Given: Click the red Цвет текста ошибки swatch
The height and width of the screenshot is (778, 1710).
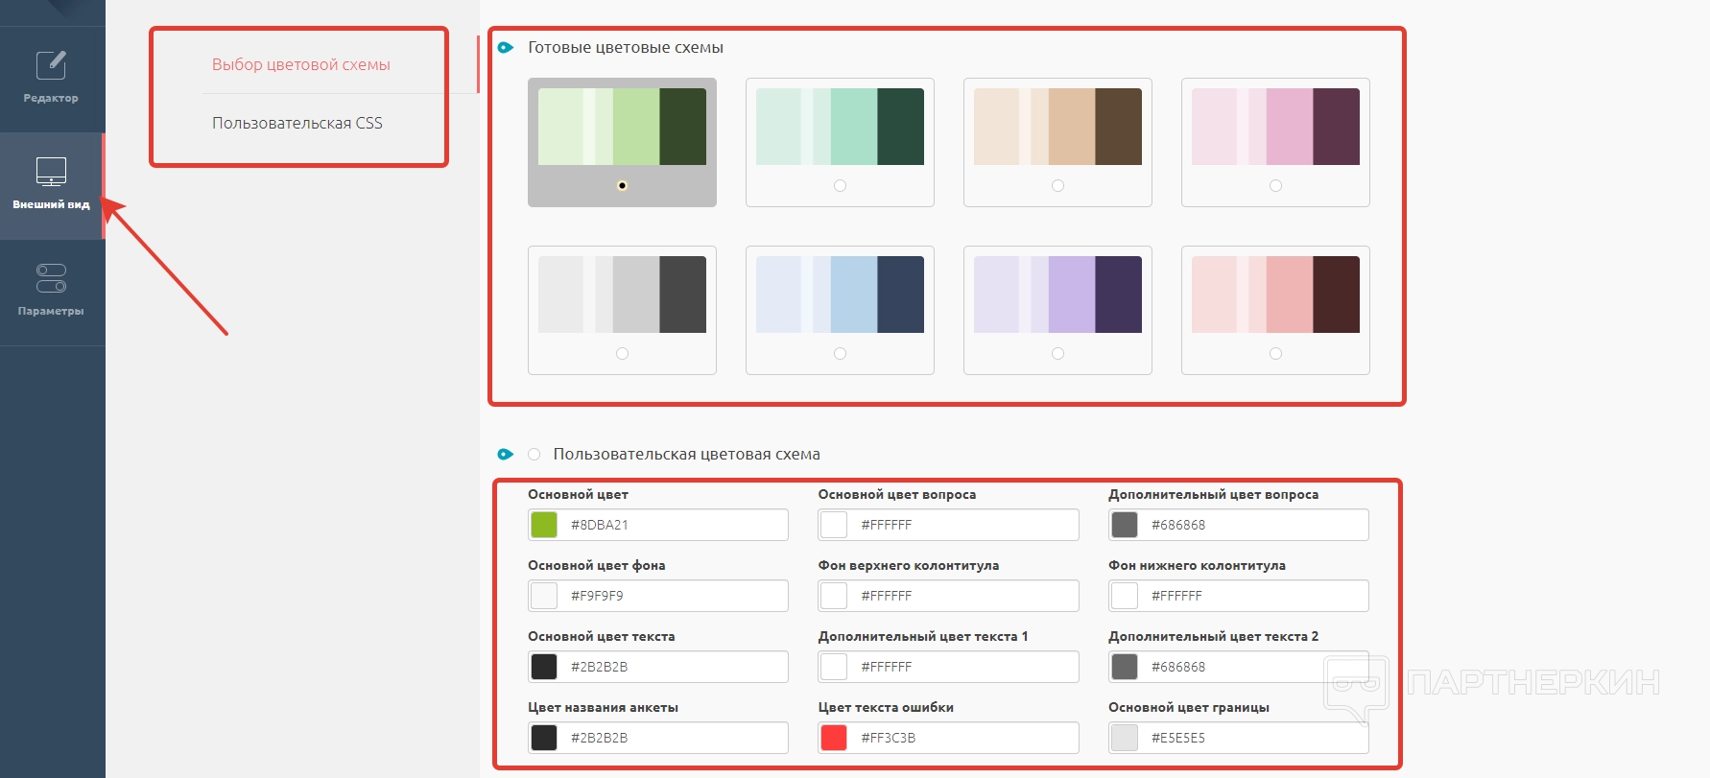Looking at the screenshot, I should tap(834, 738).
